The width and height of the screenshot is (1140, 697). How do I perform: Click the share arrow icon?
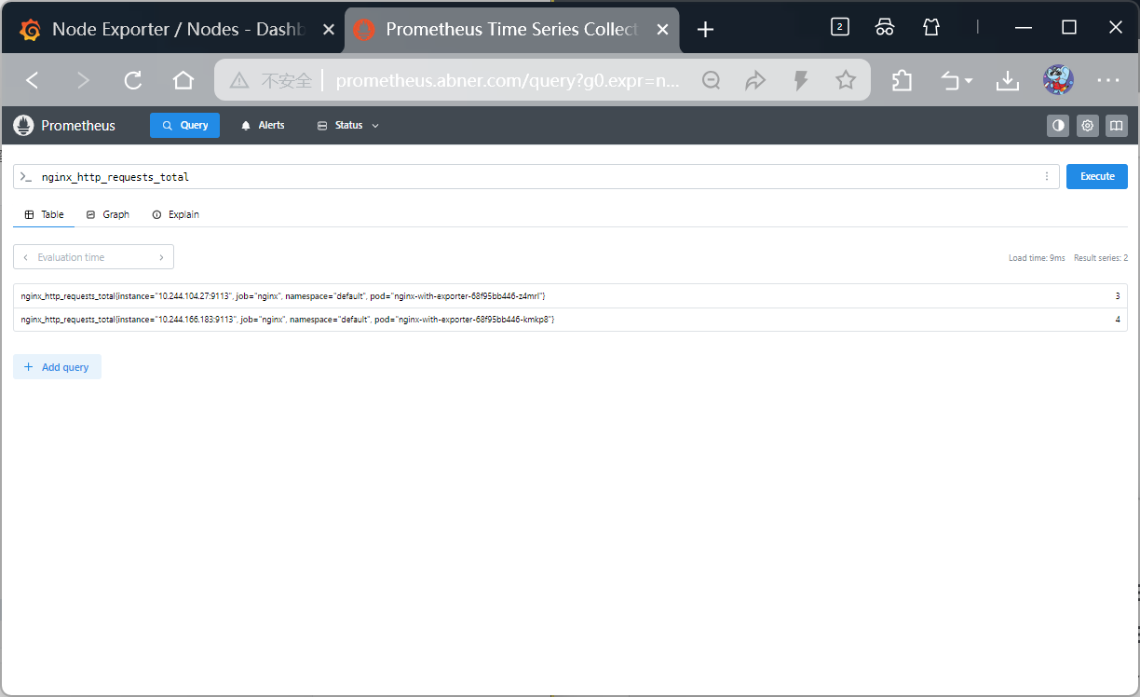755,81
